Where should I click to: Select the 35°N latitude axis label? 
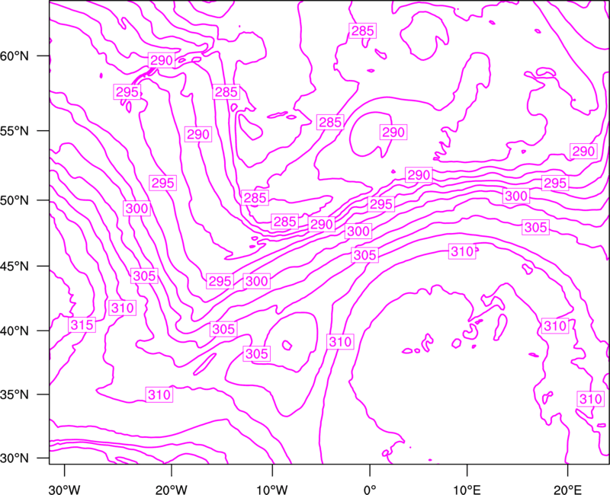point(14,394)
